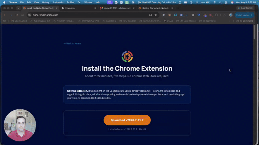Open Spotlight search icon in menu bar
This screenshot has height=145, width=259.
pos(220,2)
